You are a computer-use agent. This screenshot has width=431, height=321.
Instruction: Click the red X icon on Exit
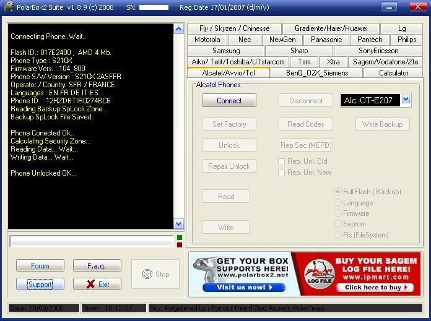[90, 285]
